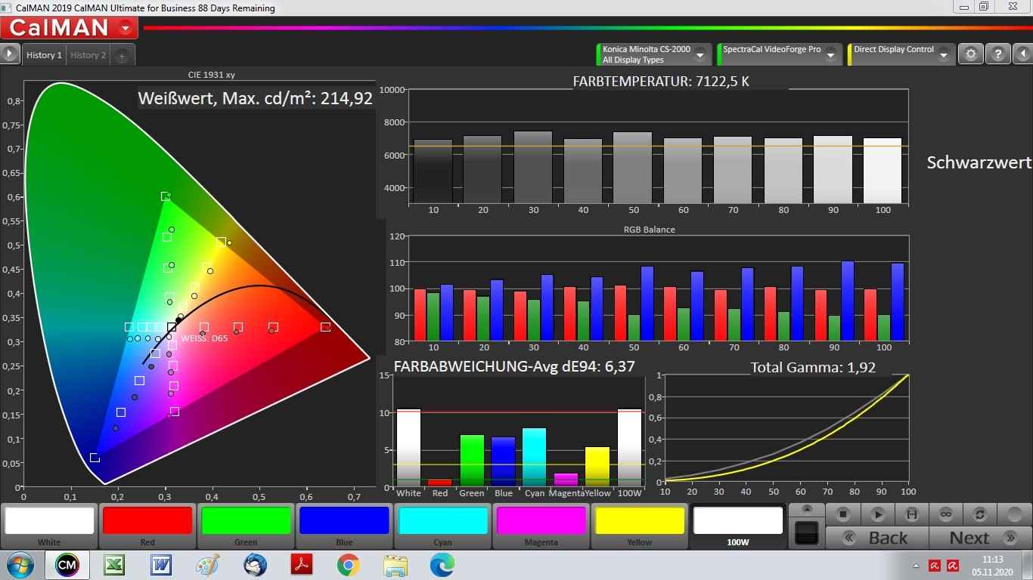This screenshot has width=1033, height=580.
Task: Click the RGB Balance chart title
Action: 649,229
